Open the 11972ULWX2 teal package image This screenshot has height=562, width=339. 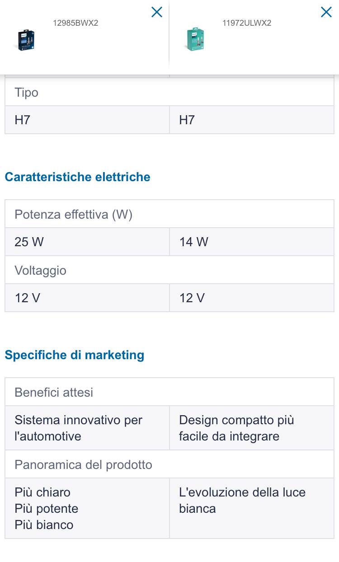point(195,39)
